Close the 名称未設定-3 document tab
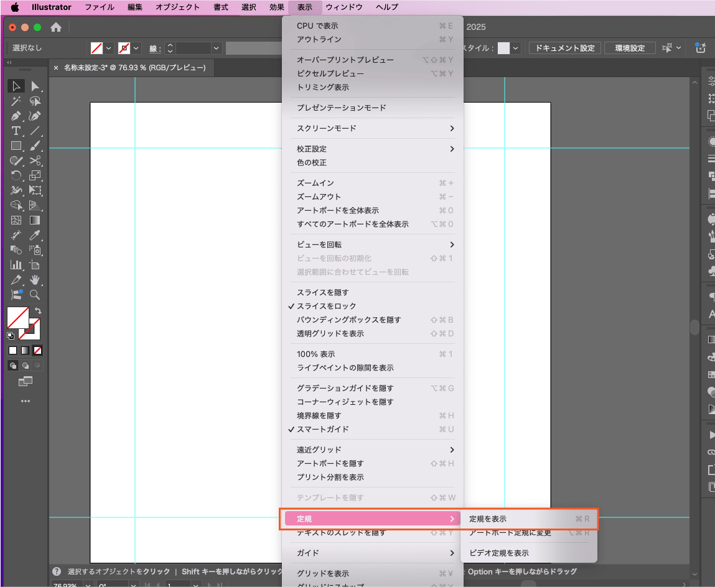The image size is (715, 587). (x=55, y=68)
